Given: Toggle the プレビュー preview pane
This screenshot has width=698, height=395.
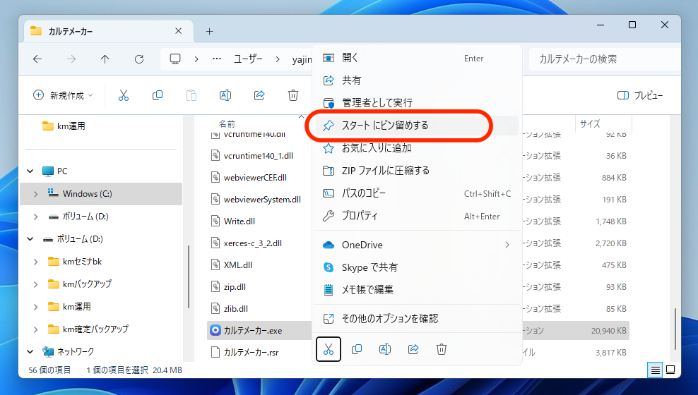Looking at the screenshot, I should coord(640,95).
